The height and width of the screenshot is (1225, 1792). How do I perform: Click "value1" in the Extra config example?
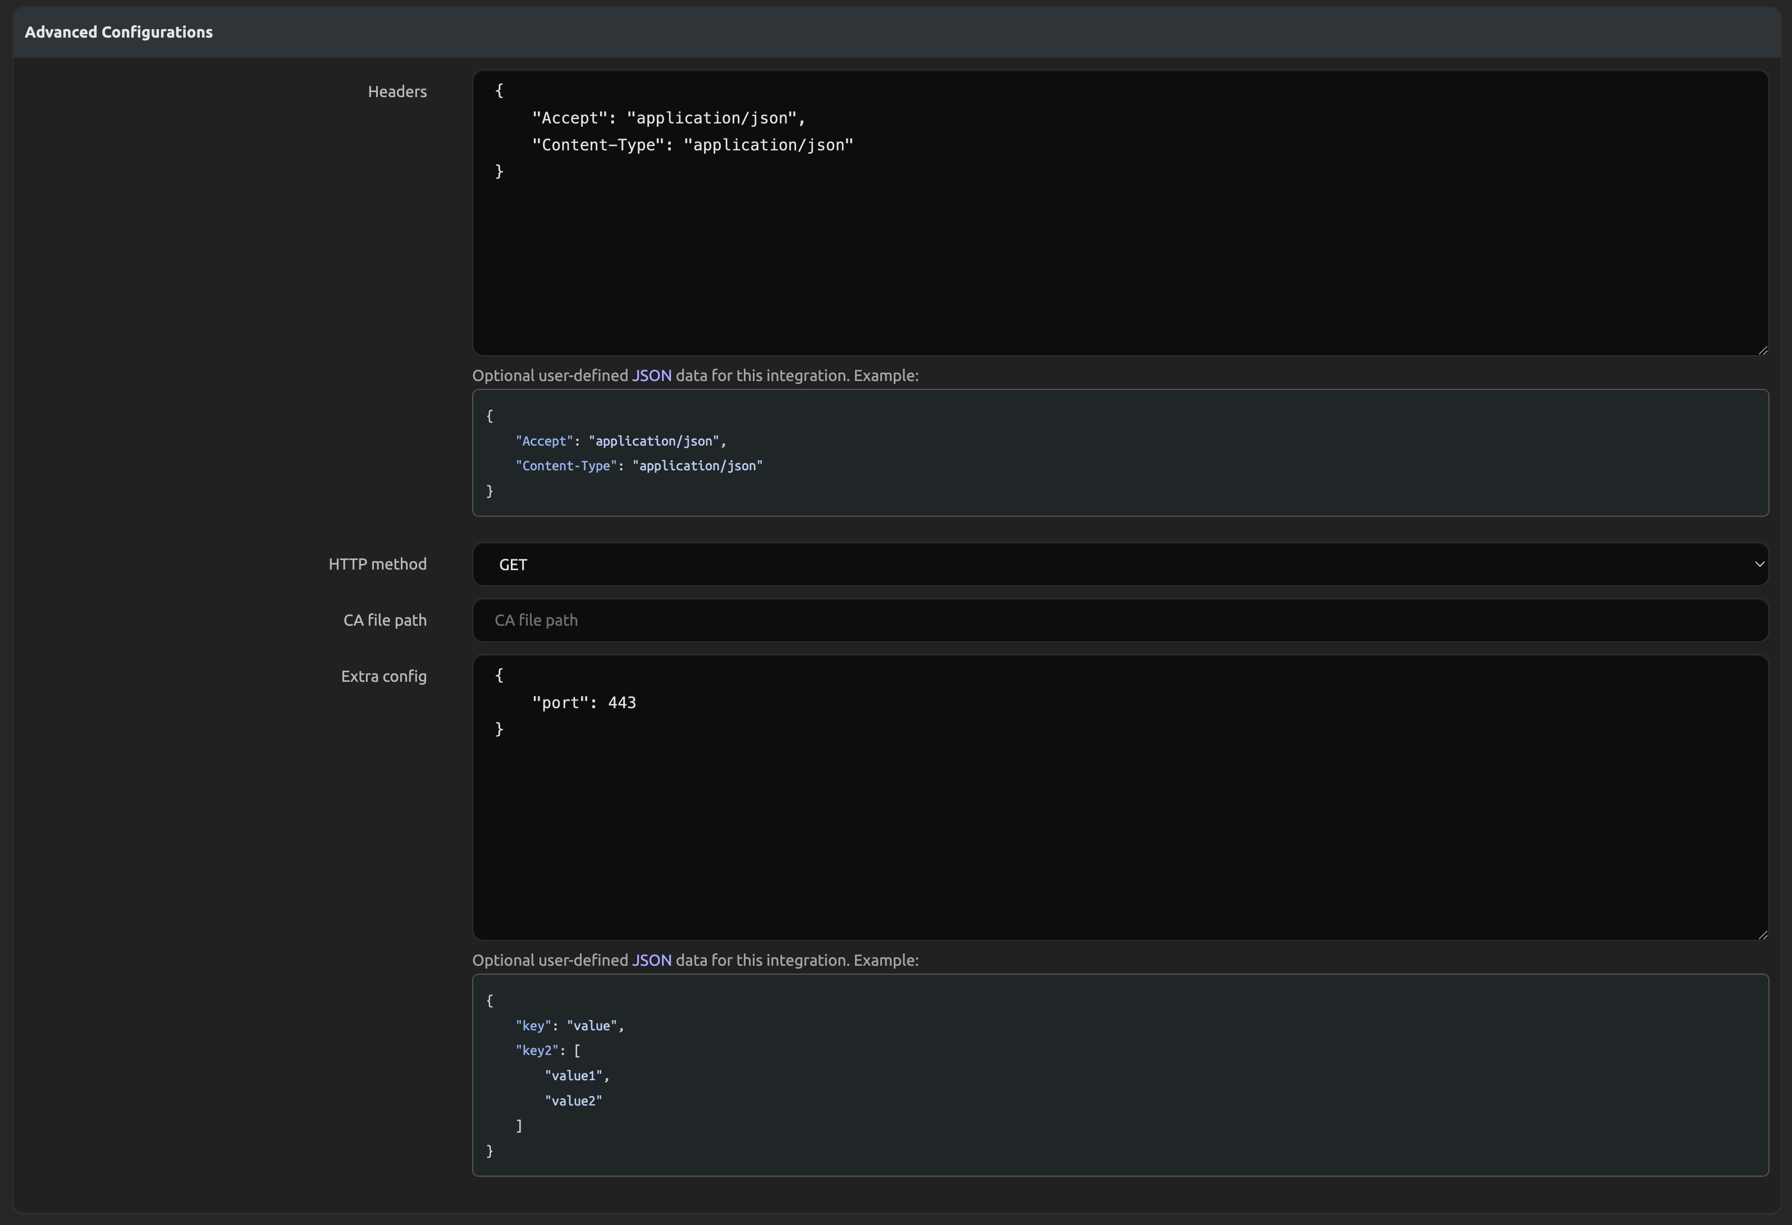[573, 1075]
